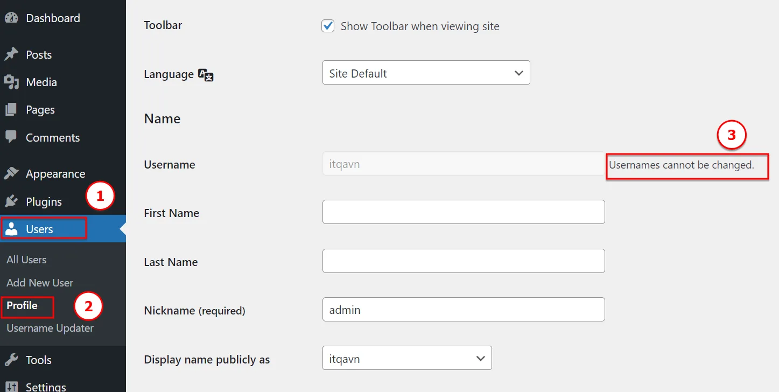Click the Last Name label

[171, 262]
